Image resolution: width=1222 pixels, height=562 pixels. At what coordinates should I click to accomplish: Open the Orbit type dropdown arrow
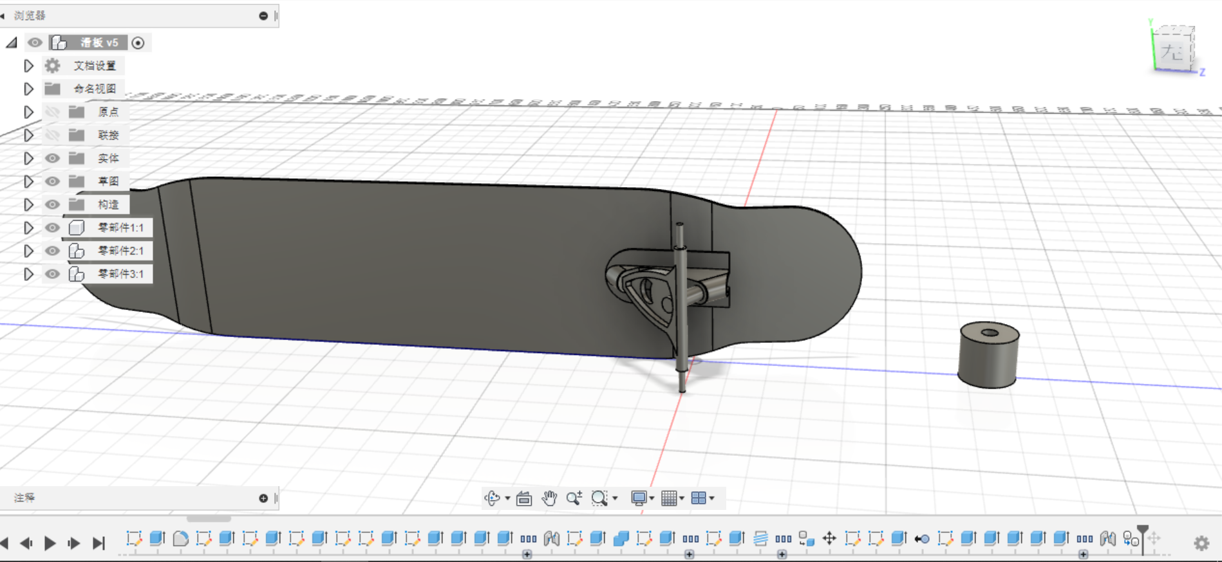[x=507, y=498]
